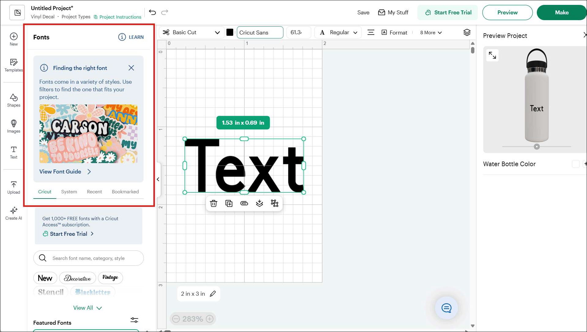This screenshot has height=332, width=587.
Task: Expand the preview image to full size
Action: [x=492, y=55]
